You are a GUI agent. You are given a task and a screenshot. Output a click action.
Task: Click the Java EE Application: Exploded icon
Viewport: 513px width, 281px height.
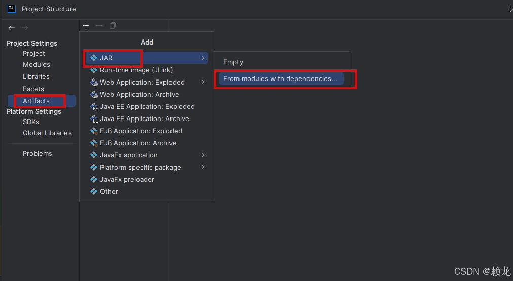tap(94, 107)
